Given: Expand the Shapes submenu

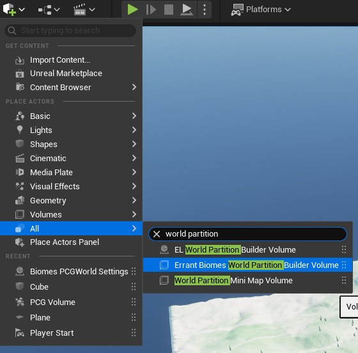Looking at the screenshot, I should coord(71,144).
